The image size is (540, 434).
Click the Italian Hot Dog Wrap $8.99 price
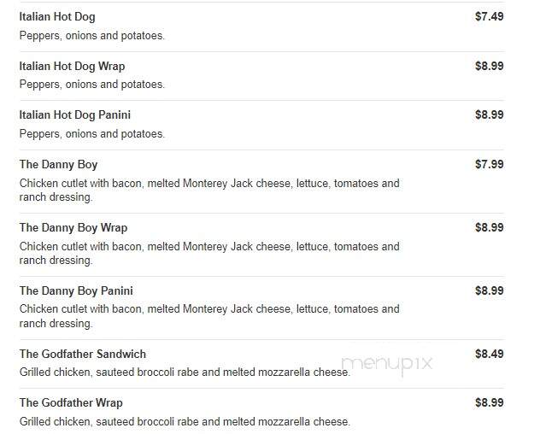coord(489,66)
